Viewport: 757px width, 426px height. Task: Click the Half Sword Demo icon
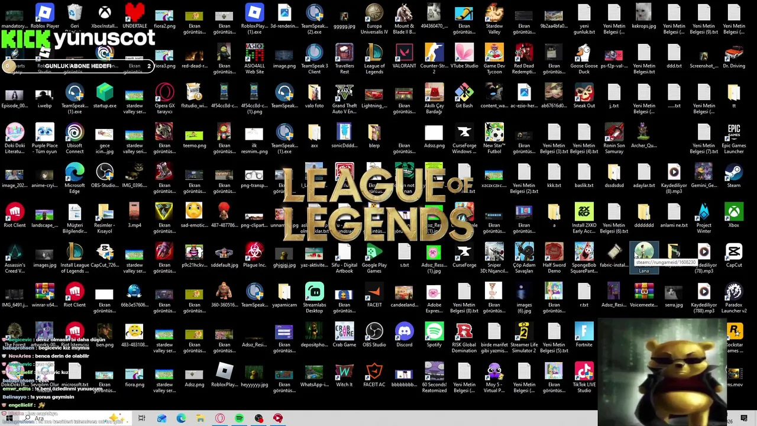pos(554,258)
